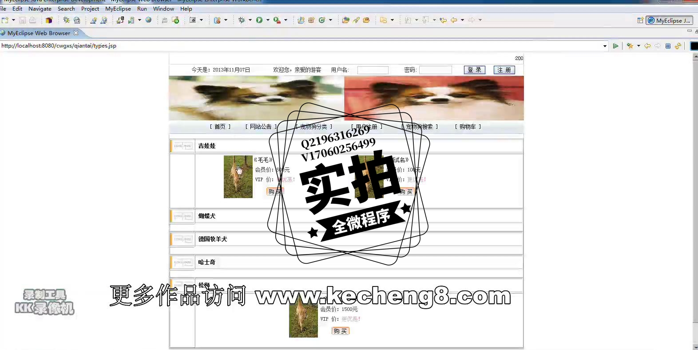Click 购买 button under 会员价 1500元
This screenshot has height=350, width=698.
[x=341, y=331]
